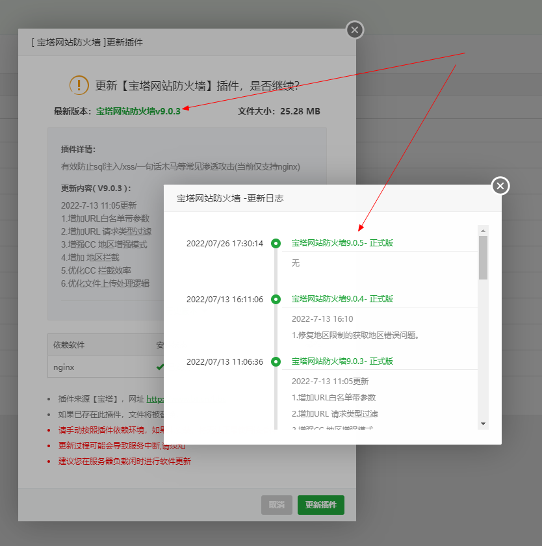542x546 pixels.
Task: Click 1.增加URL白名单带参数 in the update log
Action: pyautogui.click(x=333, y=397)
